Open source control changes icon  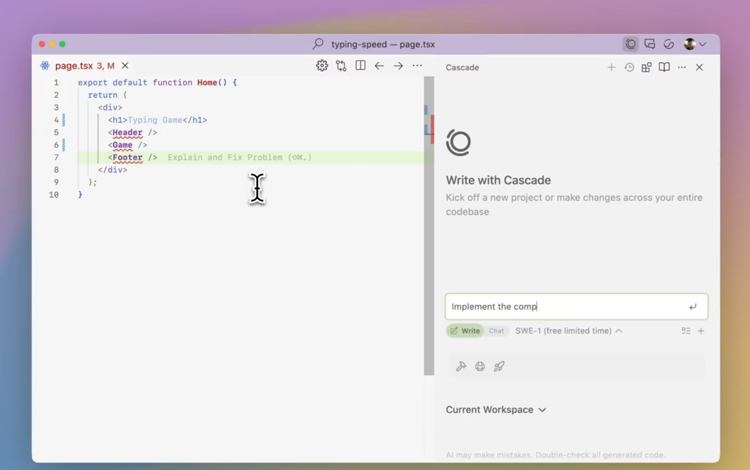coord(341,66)
